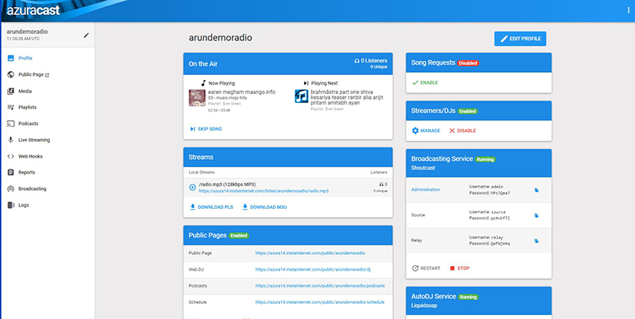Click the pencil icon beside station name
This screenshot has height=319, width=635.
tap(87, 35)
